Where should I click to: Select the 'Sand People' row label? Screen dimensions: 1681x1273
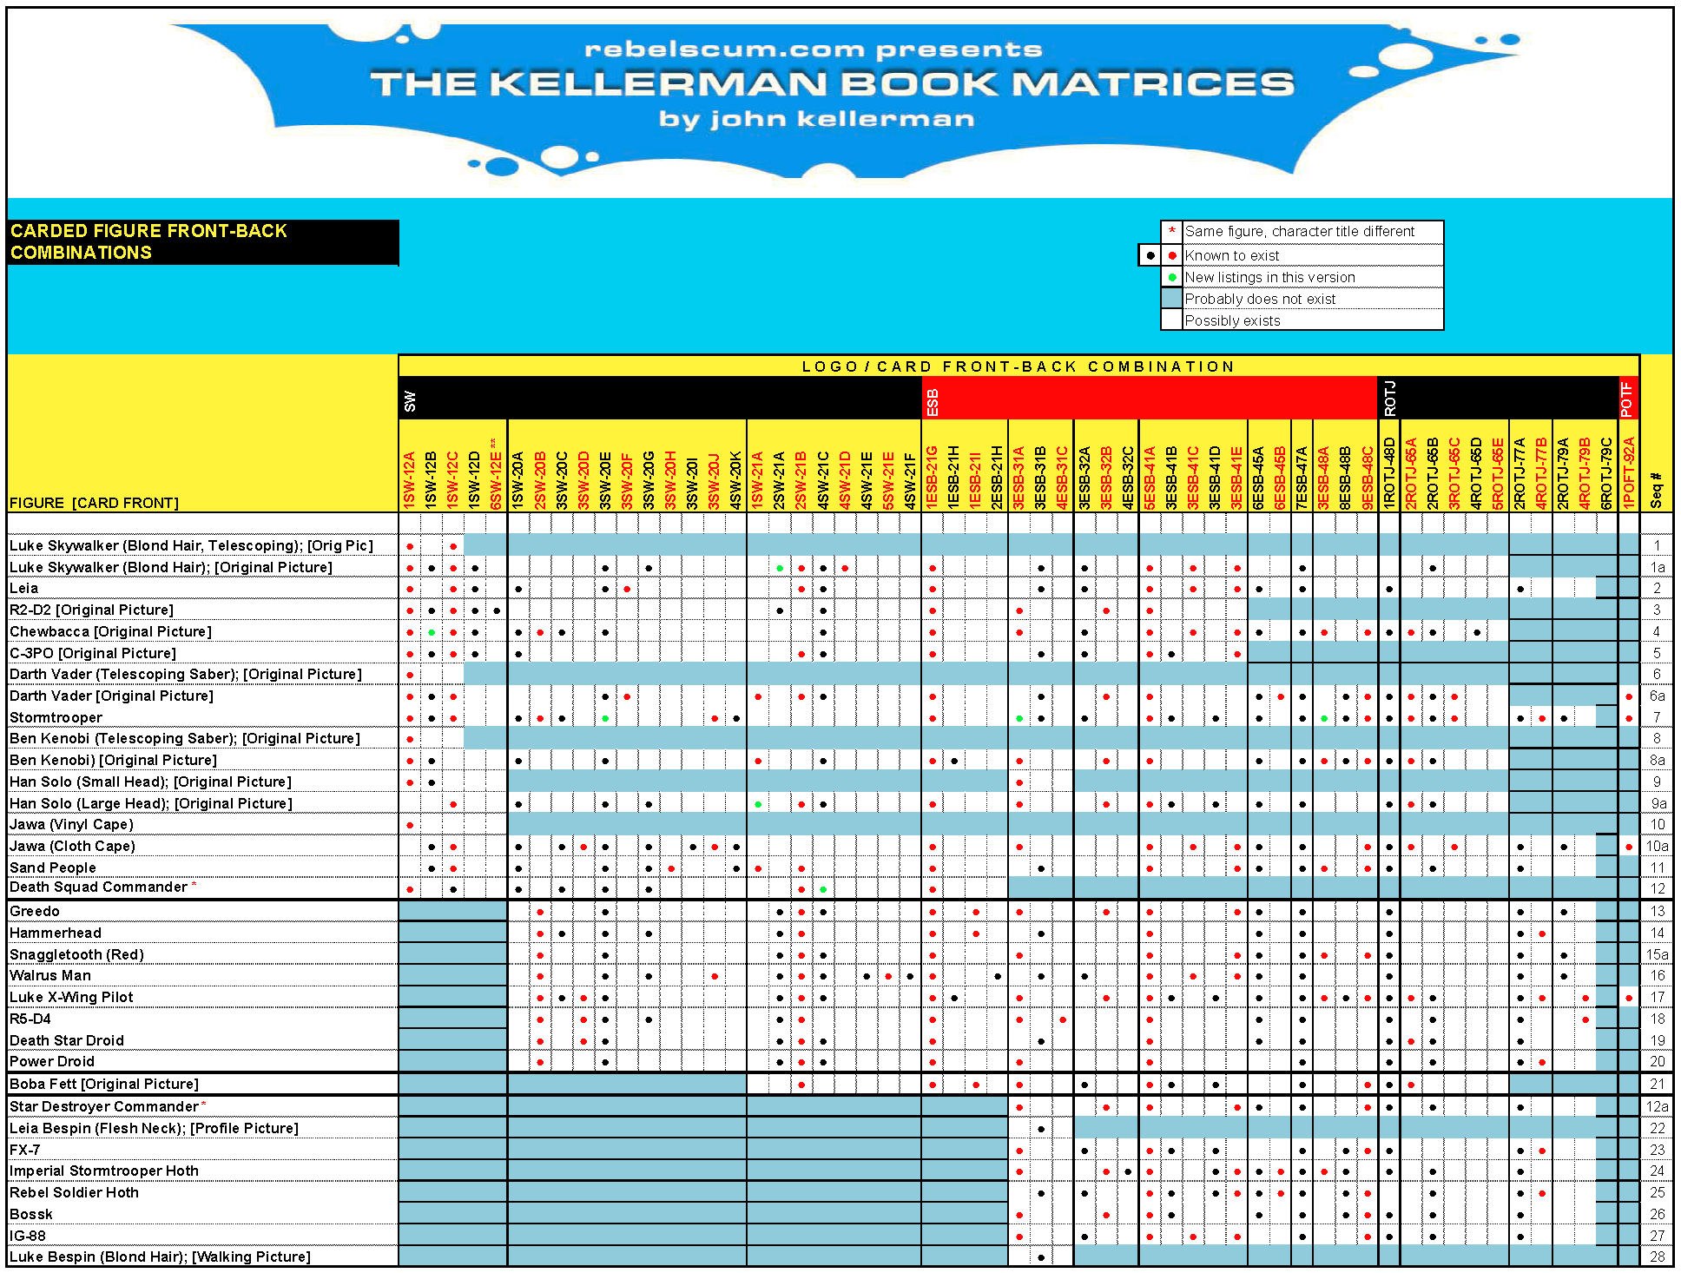(x=53, y=867)
